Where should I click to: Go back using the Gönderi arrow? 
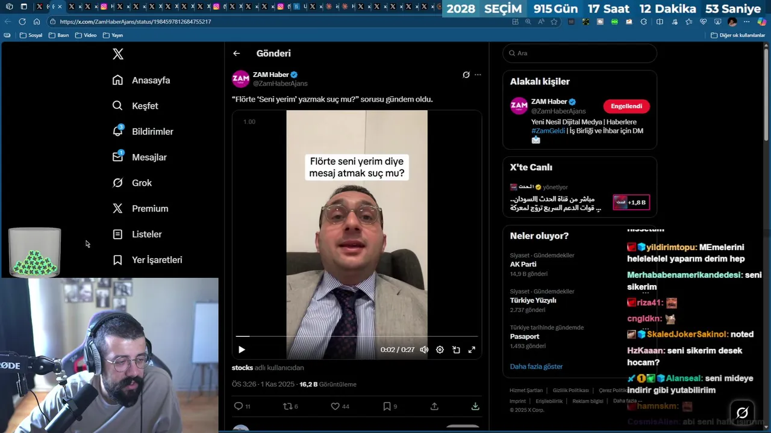pos(237,54)
